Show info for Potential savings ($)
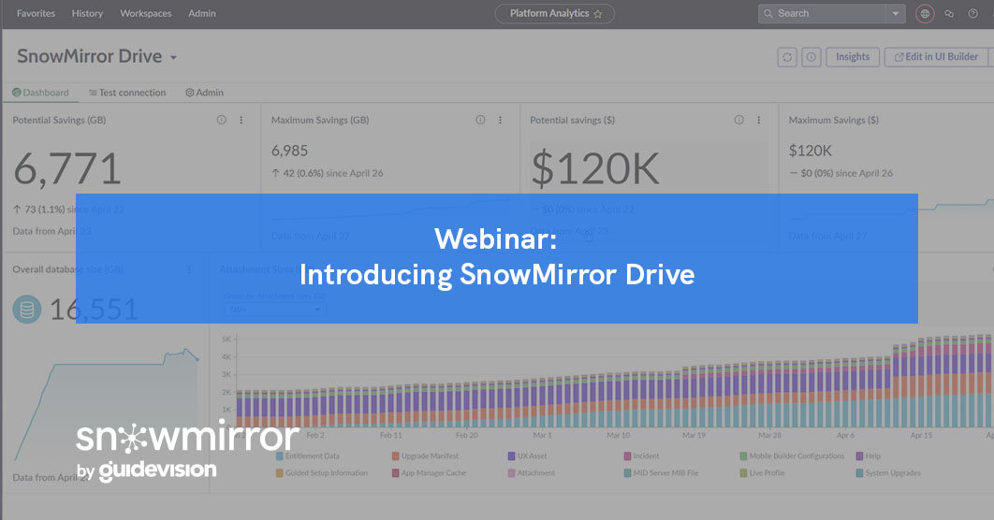The height and width of the screenshot is (520, 994). click(739, 120)
